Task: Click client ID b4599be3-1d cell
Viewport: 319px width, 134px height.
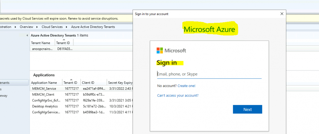Action: point(94,112)
